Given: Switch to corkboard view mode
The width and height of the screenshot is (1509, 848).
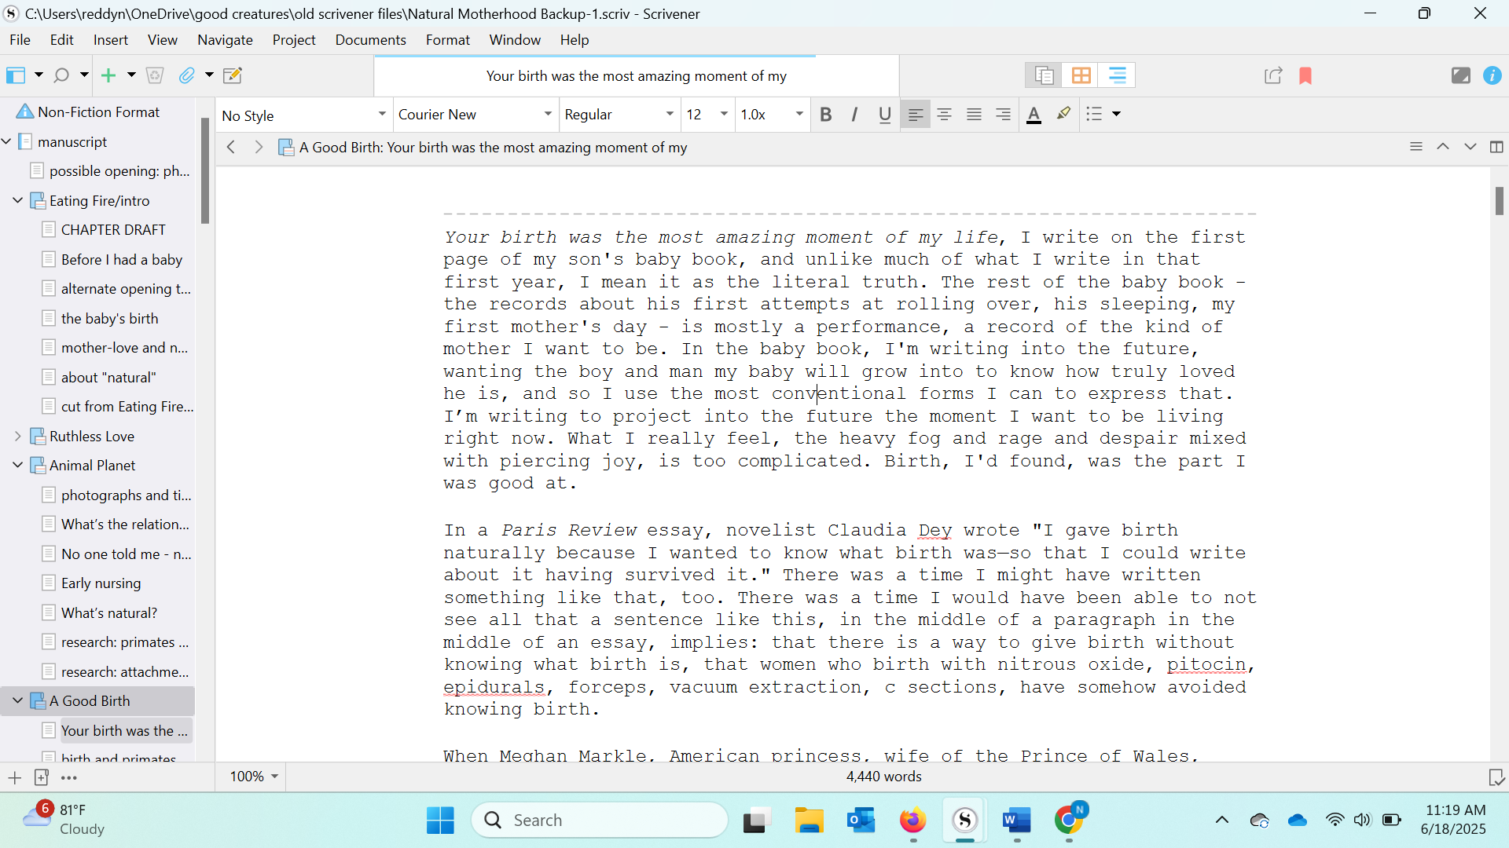Looking at the screenshot, I should pyautogui.click(x=1081, y=75).
